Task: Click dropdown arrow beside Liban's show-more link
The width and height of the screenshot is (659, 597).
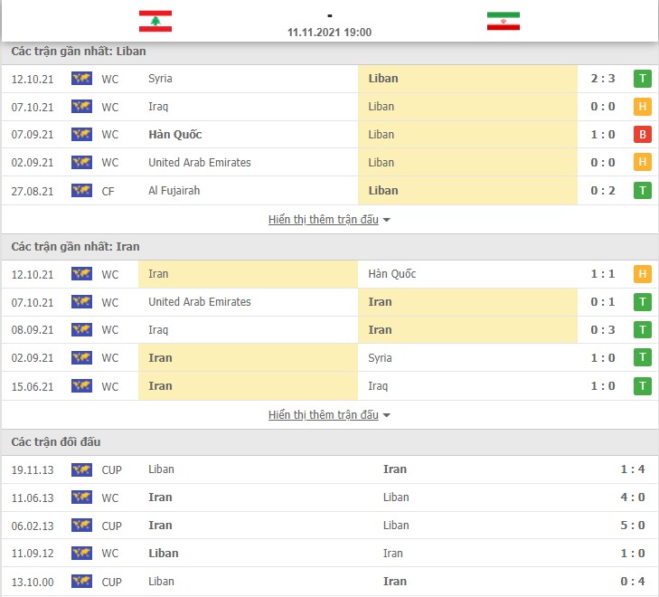Action: [x=387, y=220]
